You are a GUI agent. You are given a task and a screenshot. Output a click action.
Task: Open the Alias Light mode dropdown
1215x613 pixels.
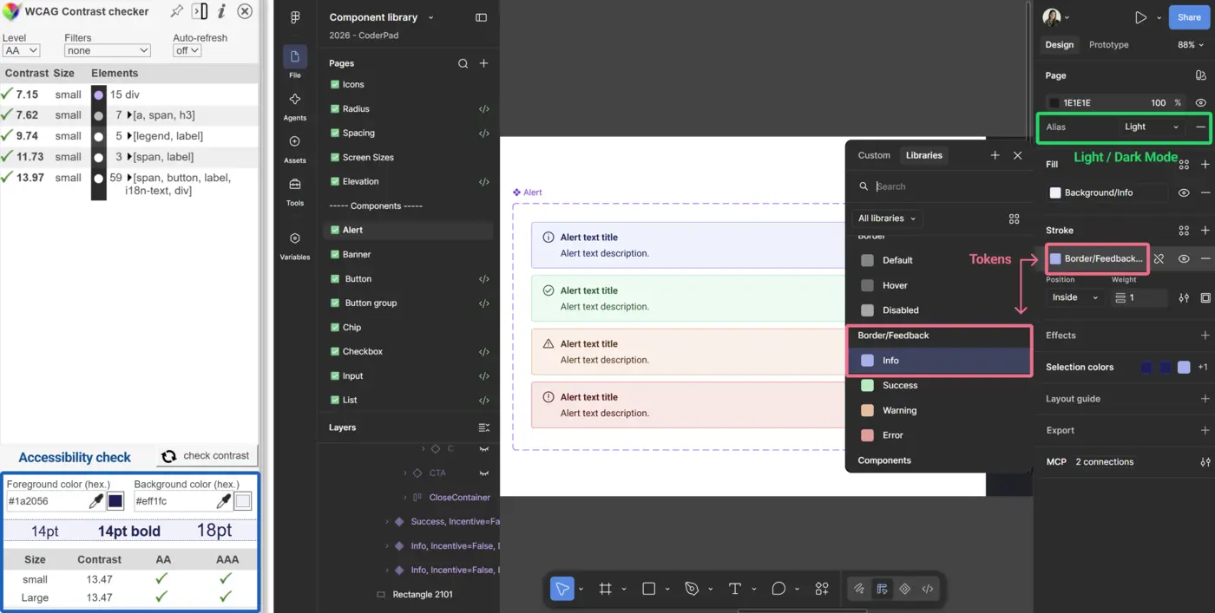1152,127
